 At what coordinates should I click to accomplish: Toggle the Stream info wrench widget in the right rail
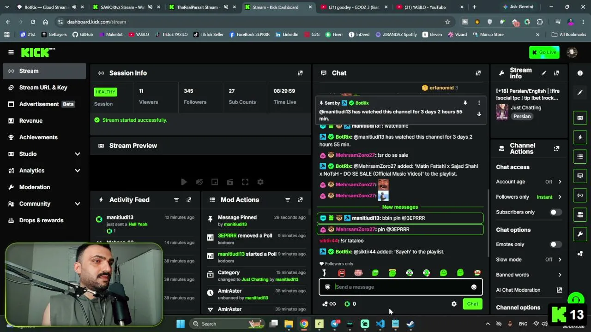(580, 234)
